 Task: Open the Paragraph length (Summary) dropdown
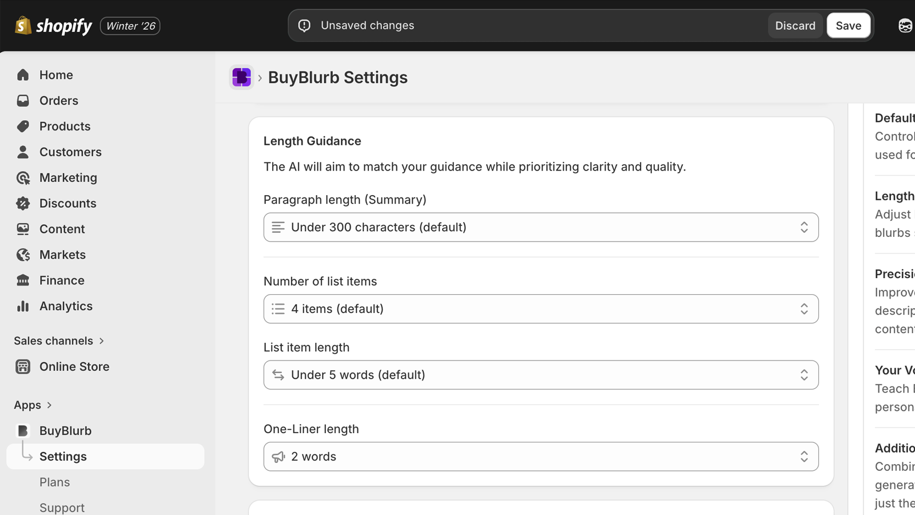click(540, 227)
